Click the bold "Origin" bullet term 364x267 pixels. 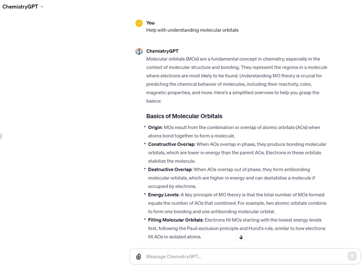pyautogui.click(x=155, y=127)
